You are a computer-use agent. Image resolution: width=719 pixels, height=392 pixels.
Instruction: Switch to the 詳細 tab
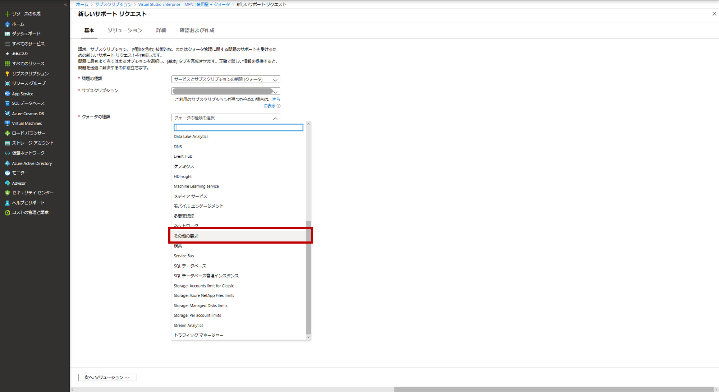click(x=161, y=31)
